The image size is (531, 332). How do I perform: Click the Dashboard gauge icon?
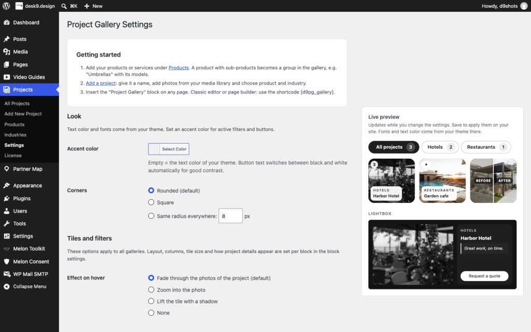6,22
